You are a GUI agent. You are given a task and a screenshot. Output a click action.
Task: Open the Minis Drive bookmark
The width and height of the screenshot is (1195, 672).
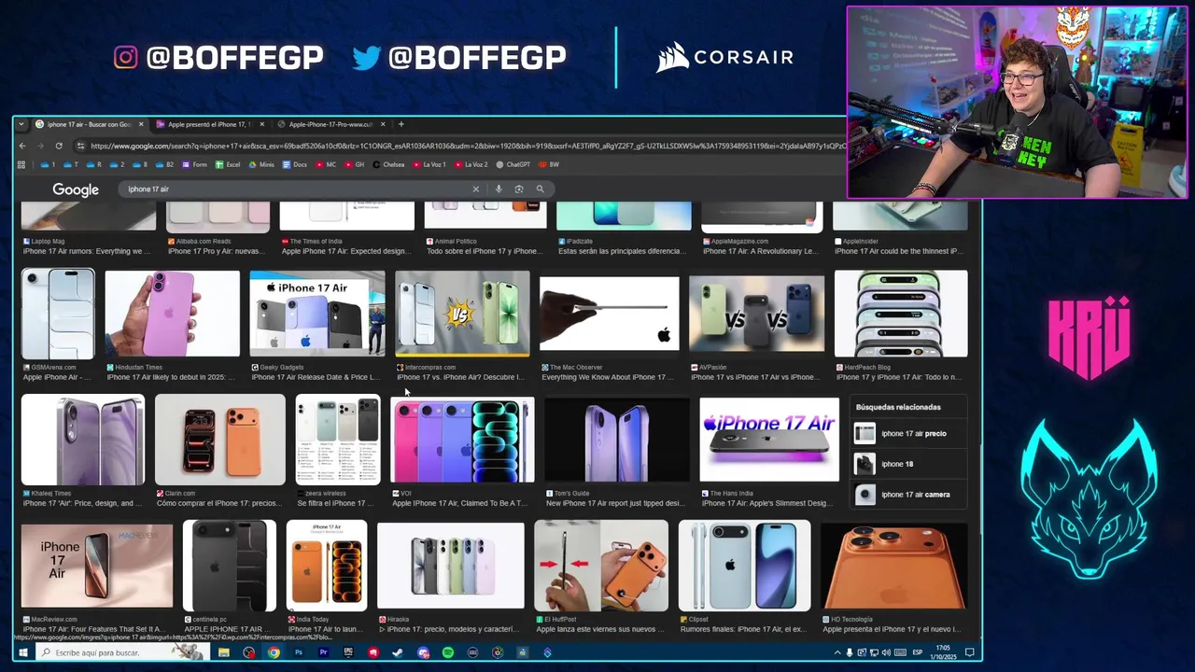[261, 164]
